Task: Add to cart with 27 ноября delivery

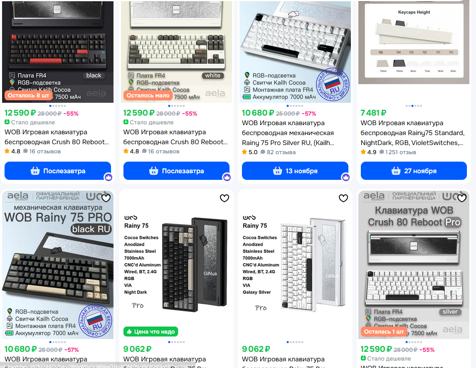Action: [x=414, y=171]
